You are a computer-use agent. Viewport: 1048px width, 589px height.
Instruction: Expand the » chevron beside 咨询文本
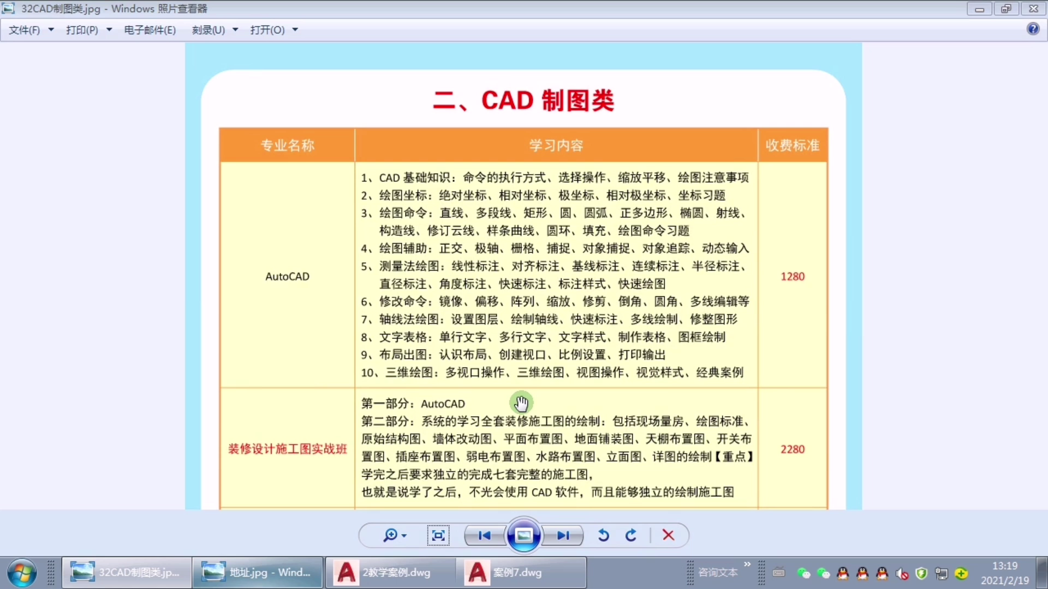click(747, 564)
